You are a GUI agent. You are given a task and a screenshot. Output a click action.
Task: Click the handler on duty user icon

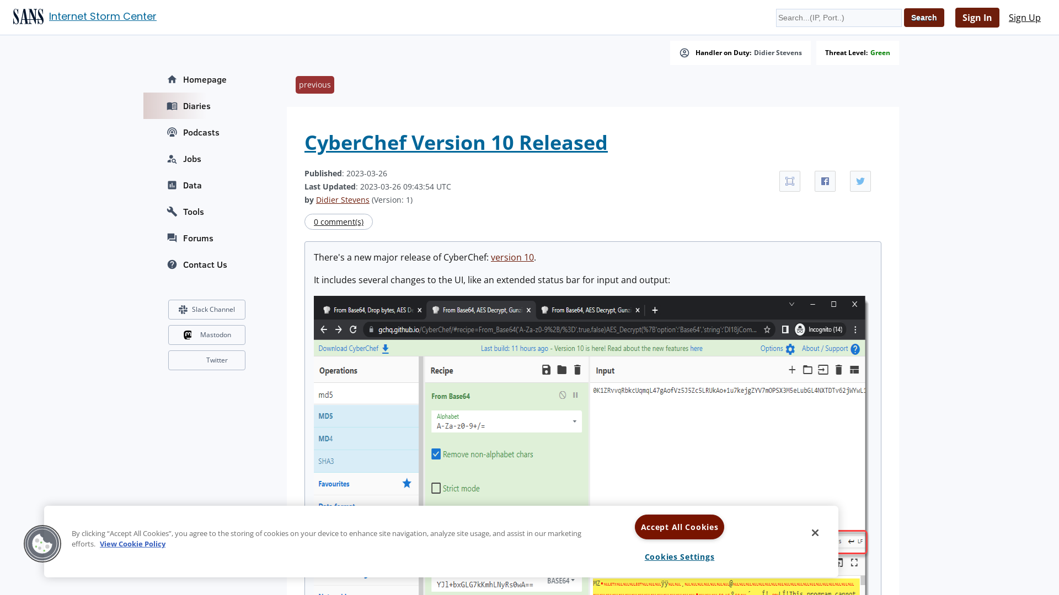coord(684,53)
